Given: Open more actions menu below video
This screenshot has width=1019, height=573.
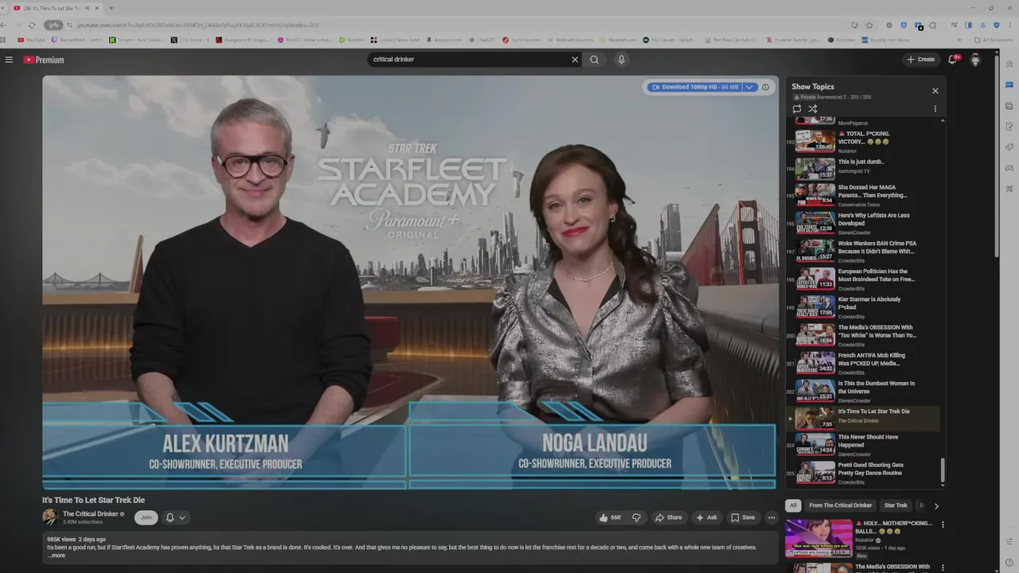Looking at the screenshot, I should point(771,517).
